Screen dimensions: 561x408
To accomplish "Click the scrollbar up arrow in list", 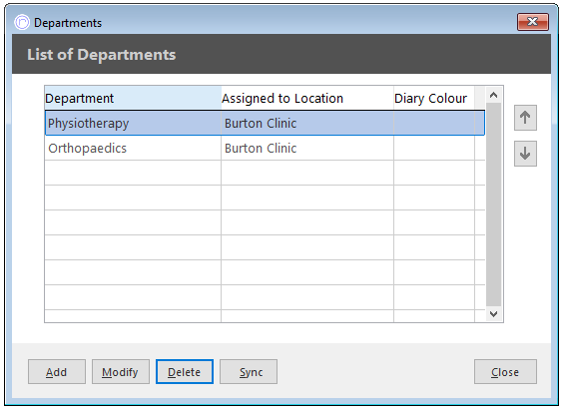I will 494,95.
